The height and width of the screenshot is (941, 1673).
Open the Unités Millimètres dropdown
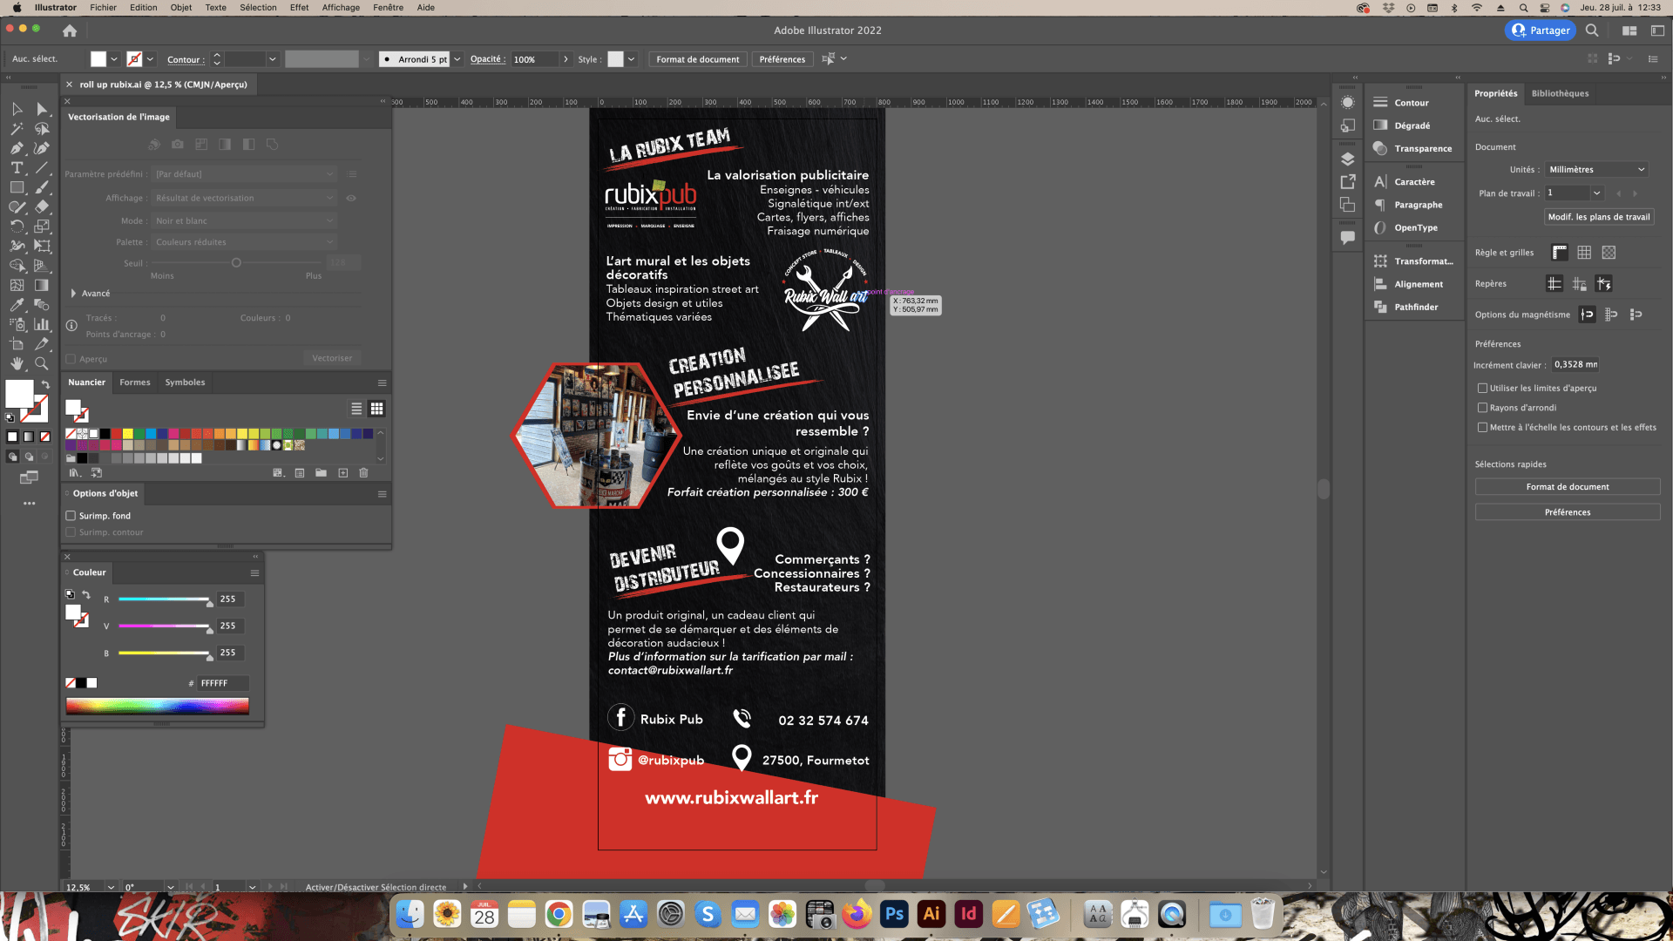[1596, 170]
